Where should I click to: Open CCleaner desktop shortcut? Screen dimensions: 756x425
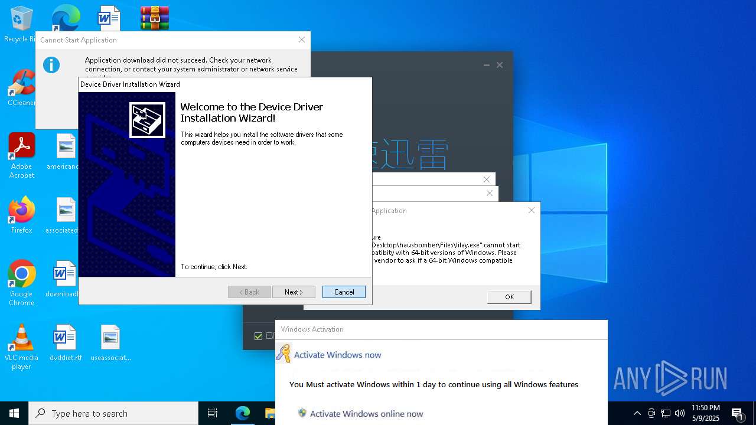21,87
